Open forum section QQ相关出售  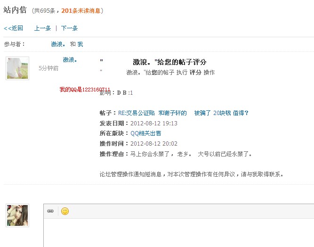pyautogui.click(x=146, y=133)
